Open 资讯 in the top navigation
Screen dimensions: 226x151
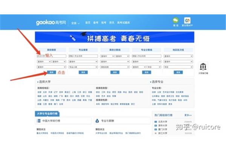coord(112,23)
